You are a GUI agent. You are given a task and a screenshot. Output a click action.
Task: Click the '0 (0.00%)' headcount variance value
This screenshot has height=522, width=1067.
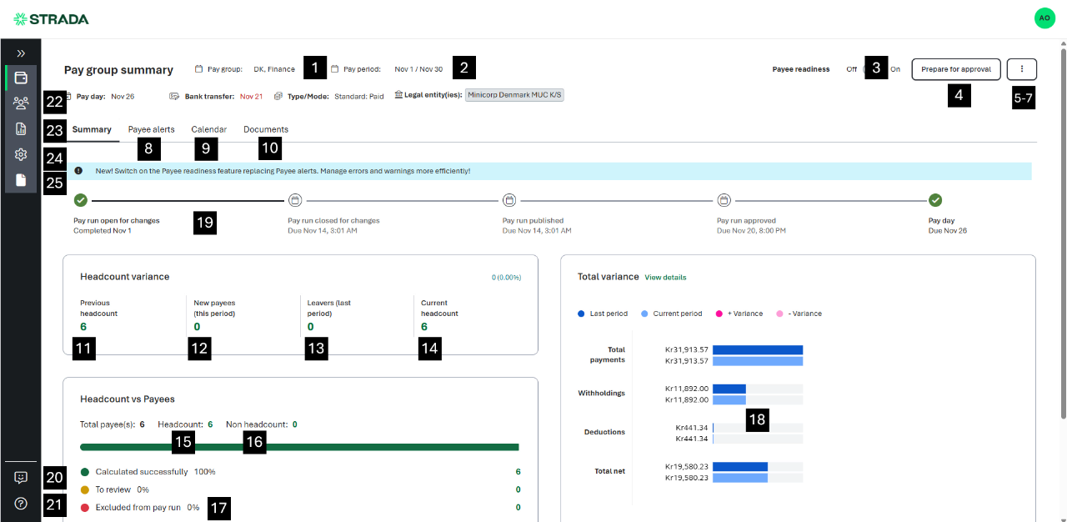(x=506, y=277)
